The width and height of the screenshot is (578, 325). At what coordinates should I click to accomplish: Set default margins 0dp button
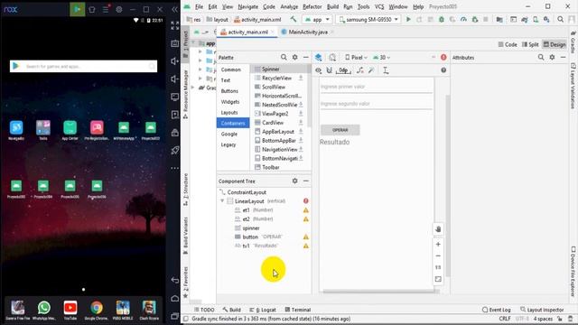343,70
